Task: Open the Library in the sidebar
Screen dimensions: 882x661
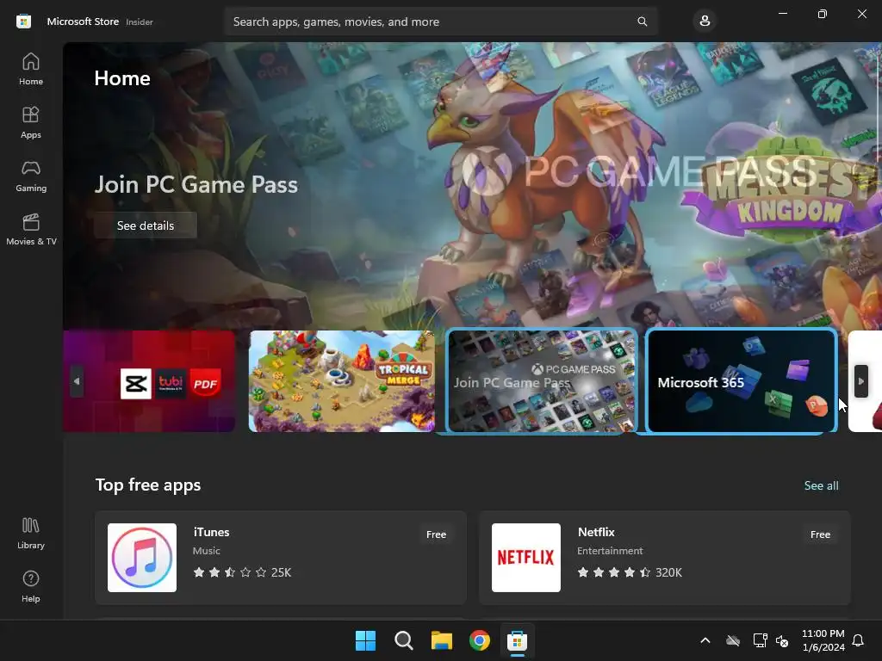Action: click(x=31, y=534)
